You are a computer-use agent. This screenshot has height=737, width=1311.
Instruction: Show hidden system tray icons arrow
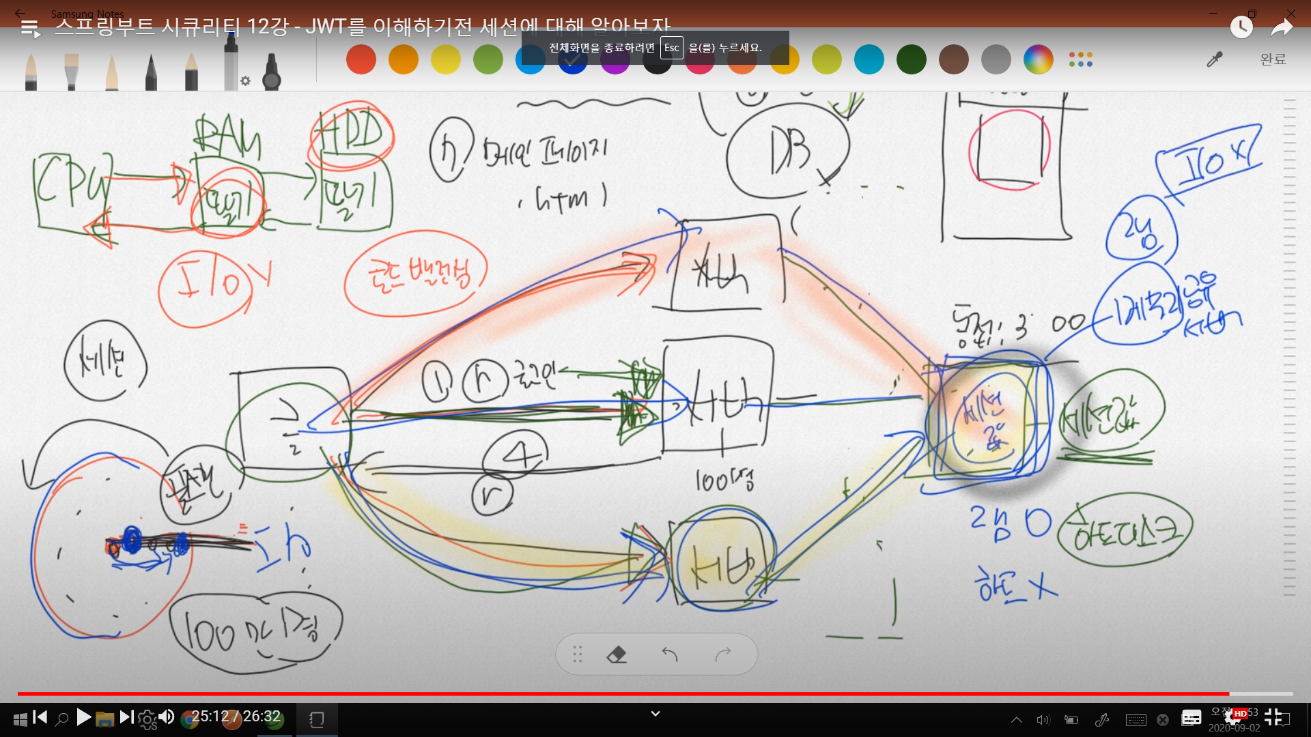click(x=1016, y=719)
